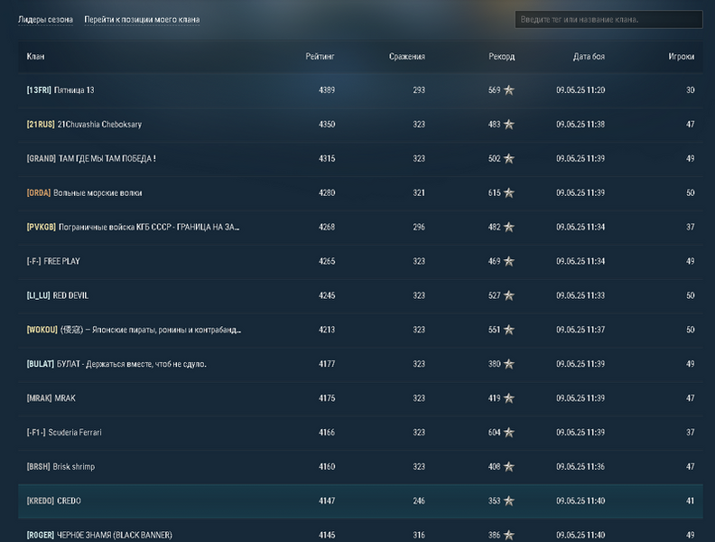Click rating value 4147 of CREDO

[x=327, y=501]
